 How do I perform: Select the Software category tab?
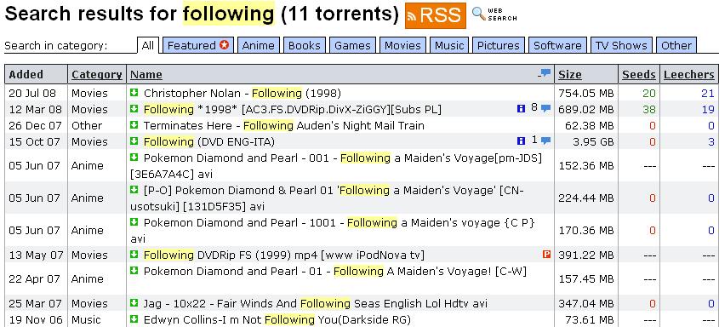[x=557, y=45]
